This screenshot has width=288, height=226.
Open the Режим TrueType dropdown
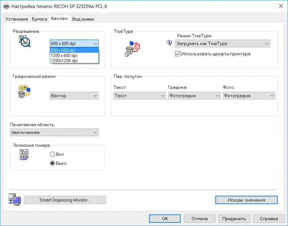222,44
